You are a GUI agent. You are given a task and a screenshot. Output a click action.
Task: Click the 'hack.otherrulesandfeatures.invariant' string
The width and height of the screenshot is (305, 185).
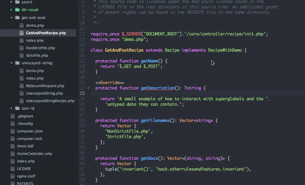tap(201, 169)
